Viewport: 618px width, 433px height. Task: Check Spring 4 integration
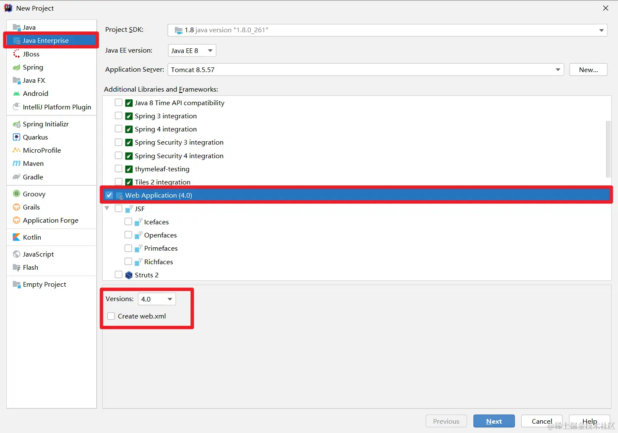coord(119,129)
